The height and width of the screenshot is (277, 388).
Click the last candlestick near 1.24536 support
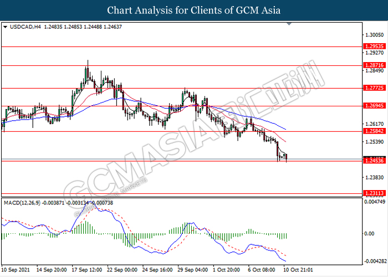[287, 157]
